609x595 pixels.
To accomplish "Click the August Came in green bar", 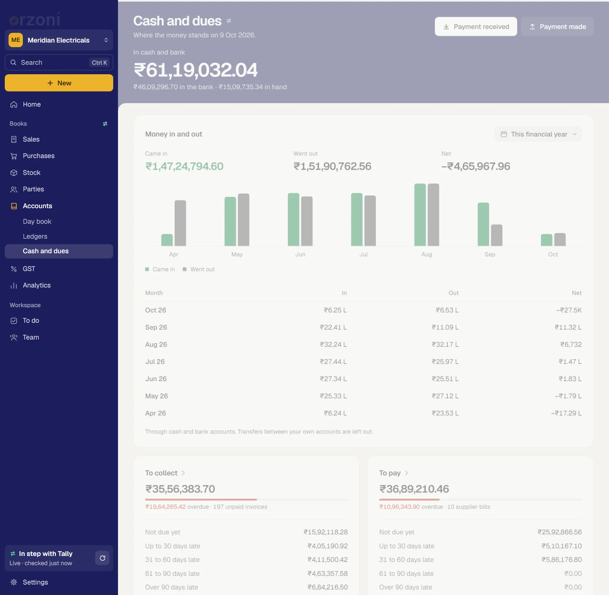I will pyautogui.click(x=420, y=215).
